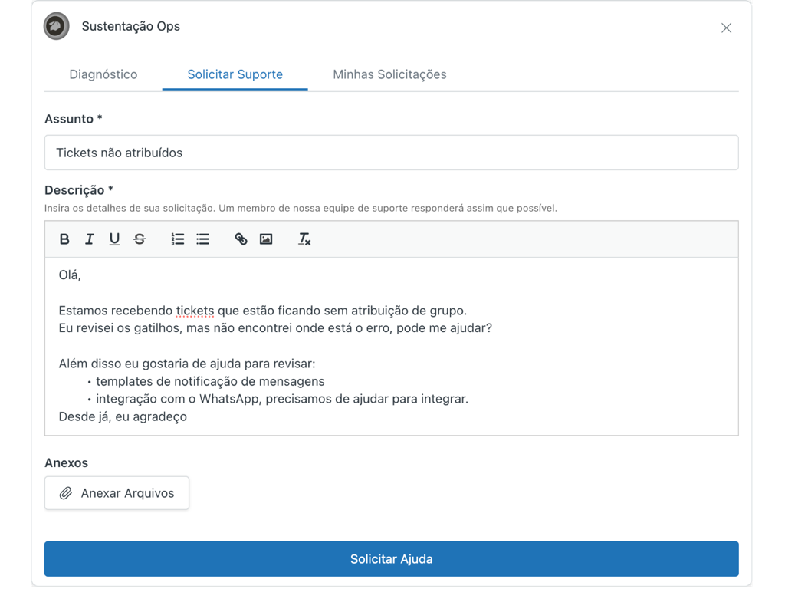Insert a numbered list in the description
The height and width of the screenshot is (589, 785).
pos(178,239)
